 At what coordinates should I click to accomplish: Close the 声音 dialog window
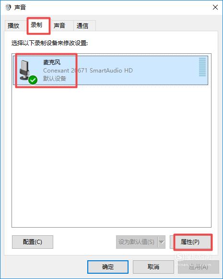pyautogui.click(x=215, y=7)
